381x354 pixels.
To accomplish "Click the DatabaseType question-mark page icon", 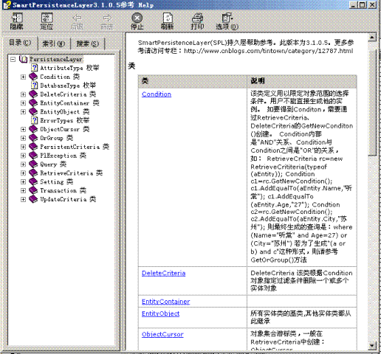I will click(35, 86).
